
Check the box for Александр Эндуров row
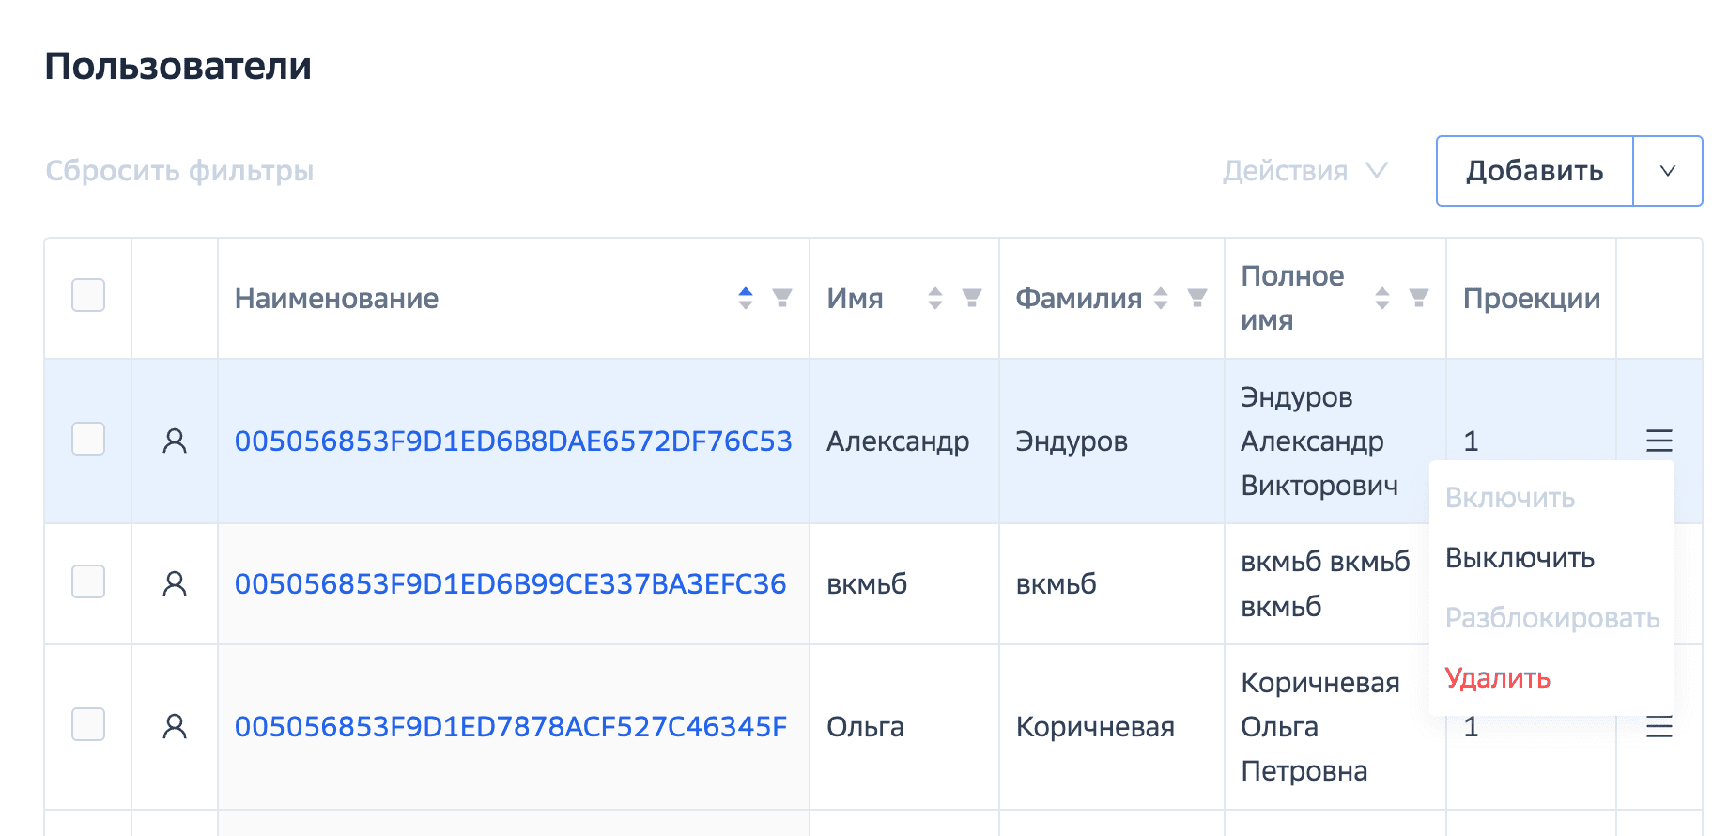point(88,439)
